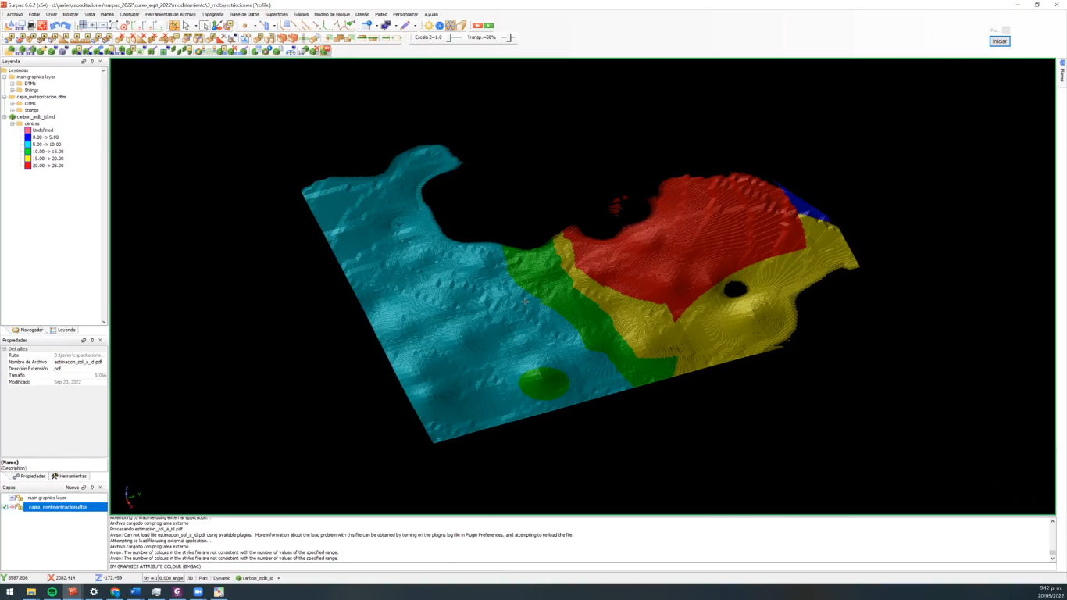The image size is (1067, 600).
Task: Toggle active checkmark on capa_meteorizacion.dtm layer
Action: [x=5, y=507]
